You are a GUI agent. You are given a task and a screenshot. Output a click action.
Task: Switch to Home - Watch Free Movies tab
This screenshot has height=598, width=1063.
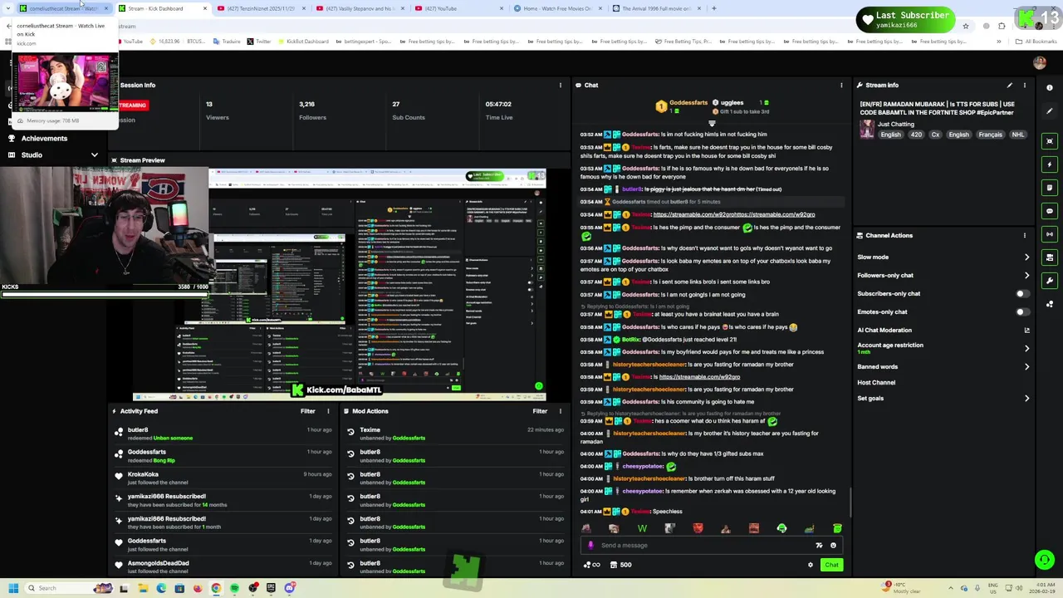(557, 8)
